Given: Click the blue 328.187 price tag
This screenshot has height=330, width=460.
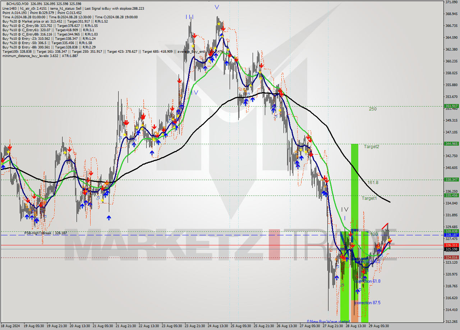Looking at the screenshot, I should (x=451, y=235).
